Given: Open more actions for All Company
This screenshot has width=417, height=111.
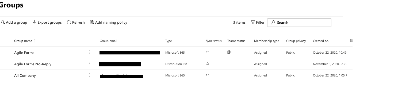Looking at the screenshot, I should click(90, 75).
